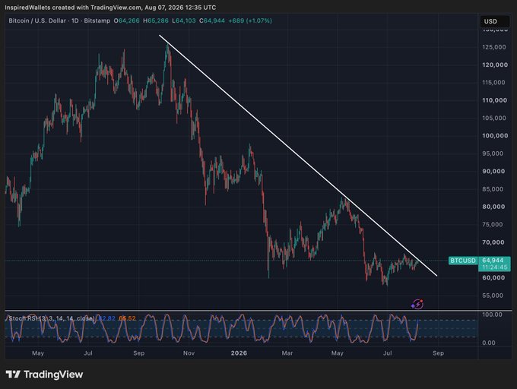The height and width of the screenshot is (389, 517).
Task: Click the orange 65.52 Stoch RSI value
Action: (127, 318)
